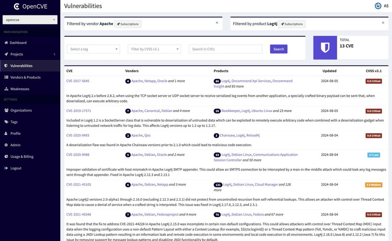Open the Select a tag dropdown
Screen dimensions: 392x241
click(x=93, y=49)
